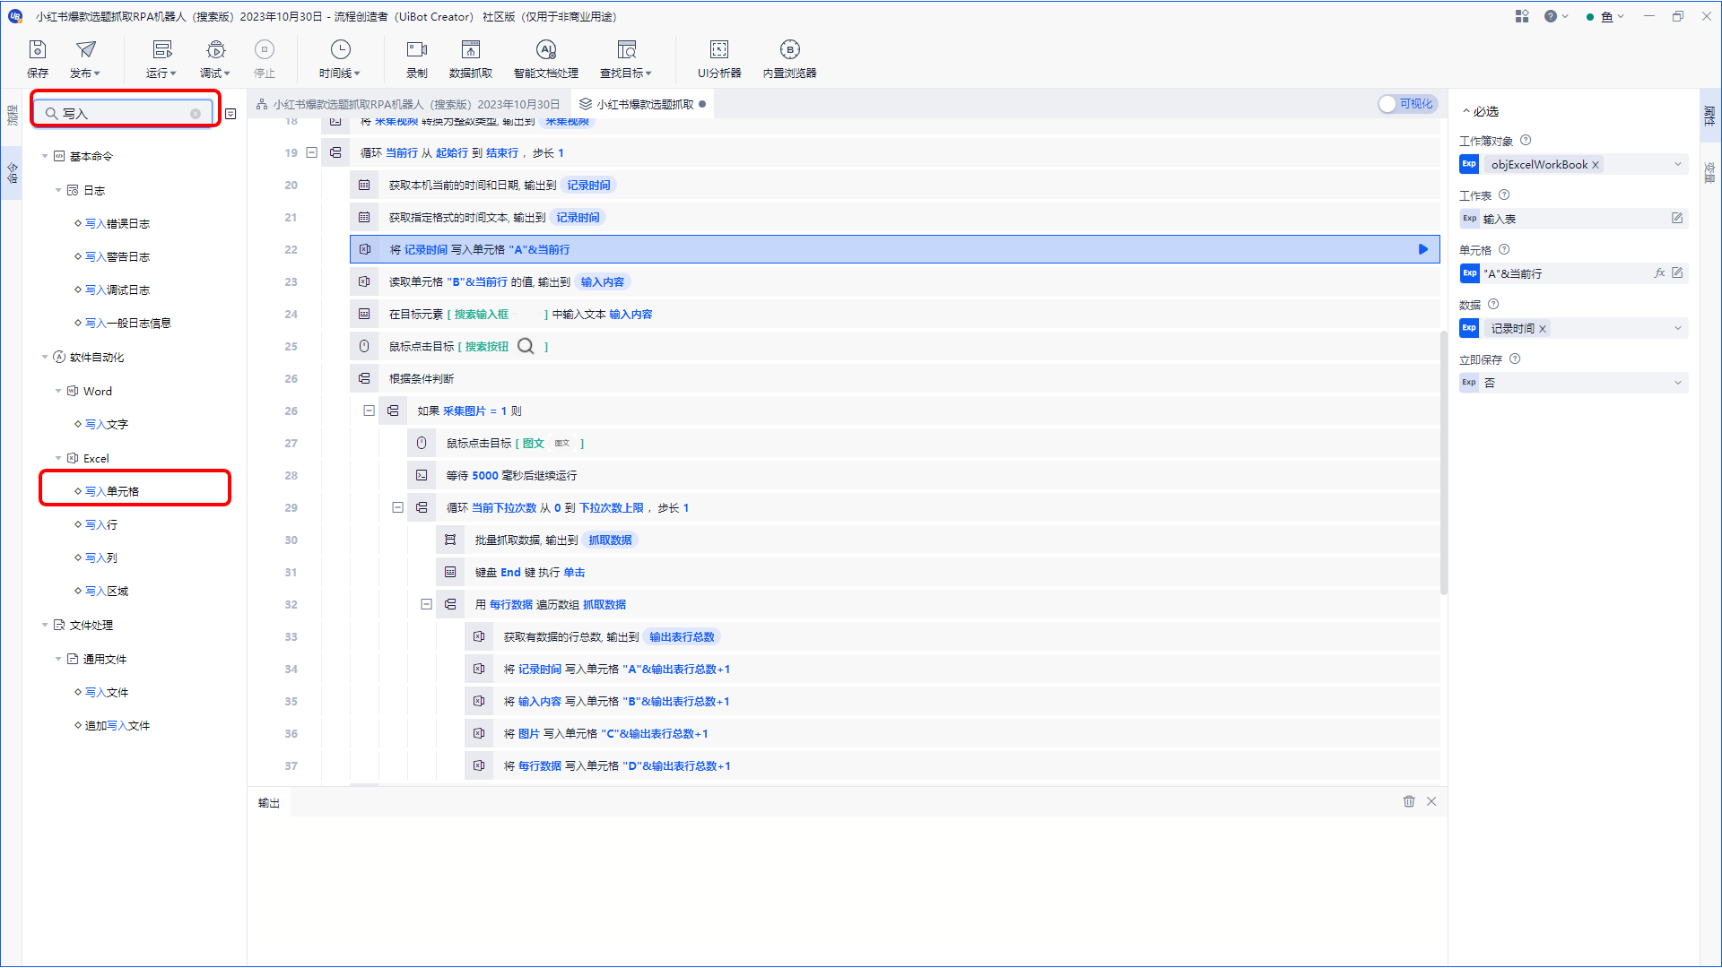Click the grid apps icon in title bar
The height and width of the screenshot is (968, 1722).
click(x=1522, y=16)
